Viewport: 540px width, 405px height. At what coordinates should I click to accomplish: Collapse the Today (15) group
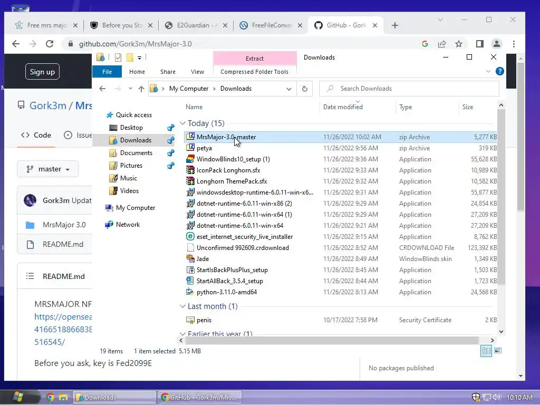(182, 123)
